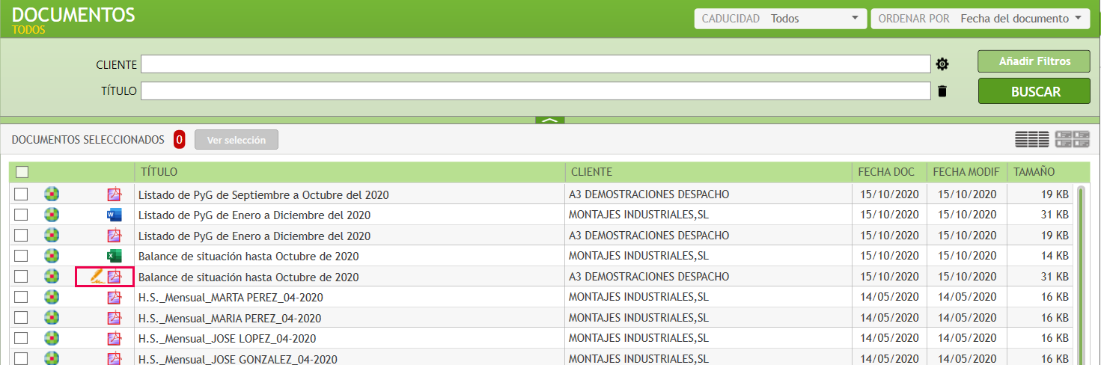Select the H.S._Mensual_MARIA PEREZ row checkbox
This screenshot has width=1101, height=365.
(x=22, y=318)
